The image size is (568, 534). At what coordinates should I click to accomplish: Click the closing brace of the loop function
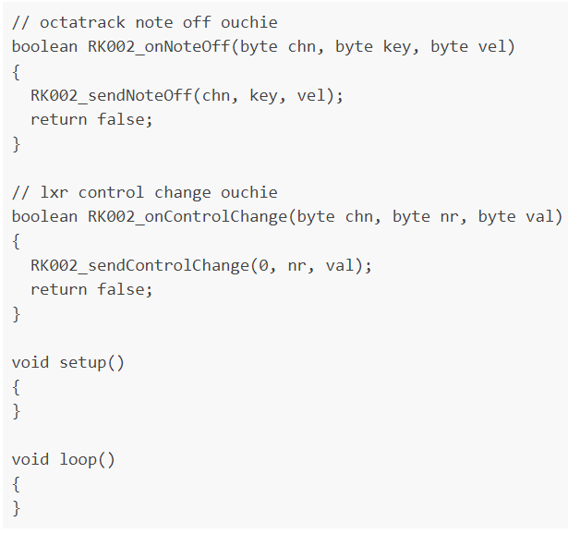pos(16,507)
